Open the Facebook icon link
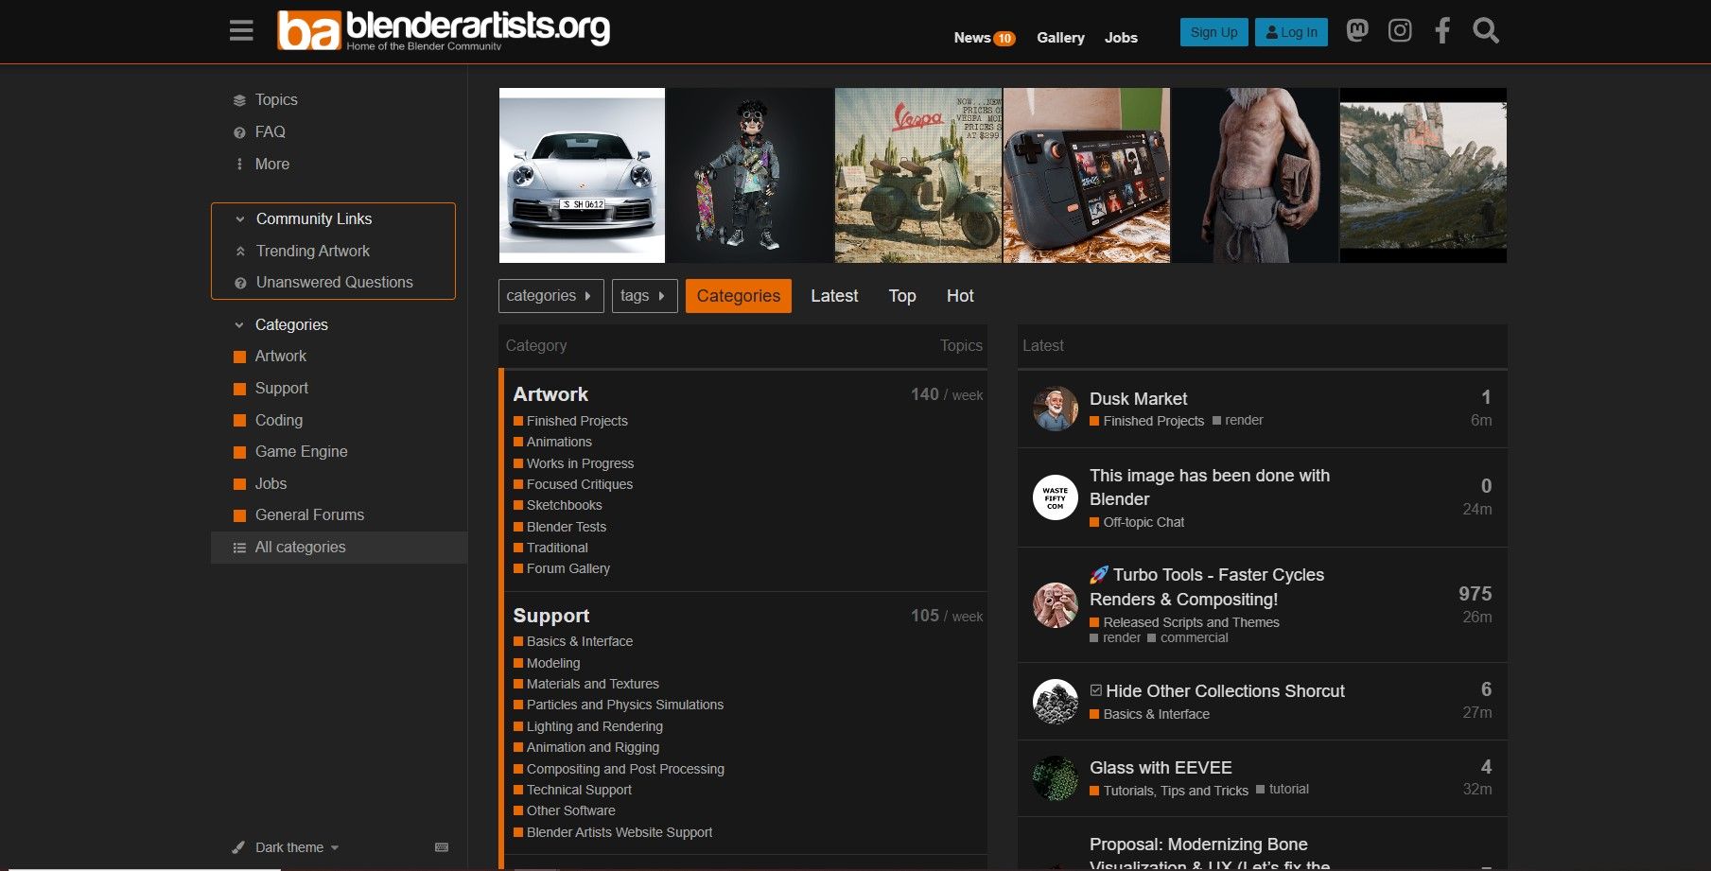 pyautogui.click(x=1442, y=31)
